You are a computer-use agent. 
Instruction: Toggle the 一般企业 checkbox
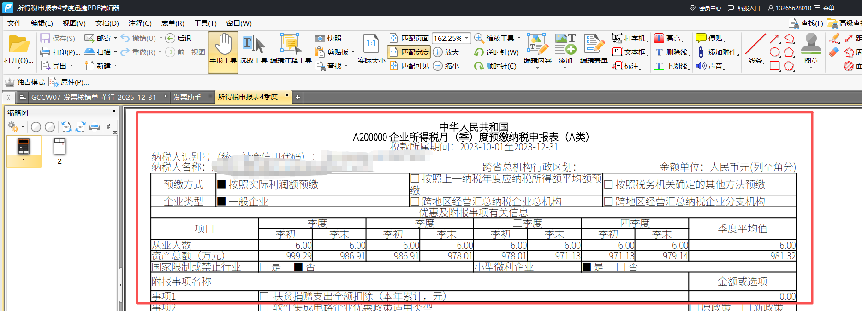[221, 202]
